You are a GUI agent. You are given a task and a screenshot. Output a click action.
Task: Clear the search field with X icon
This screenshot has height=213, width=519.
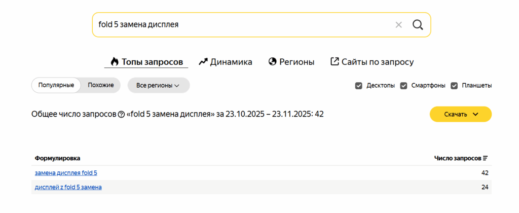pos(398,25)
